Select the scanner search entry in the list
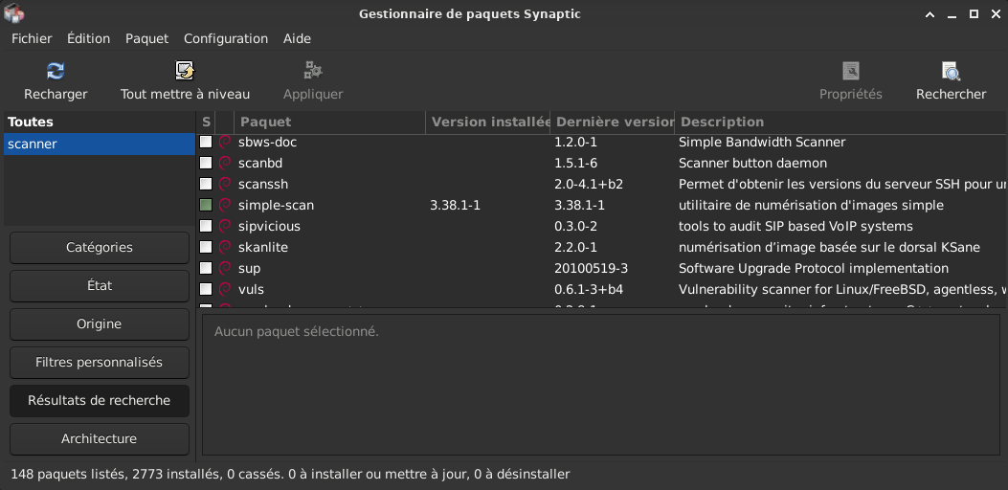1008x490 pixels. (x=99, y=145)
